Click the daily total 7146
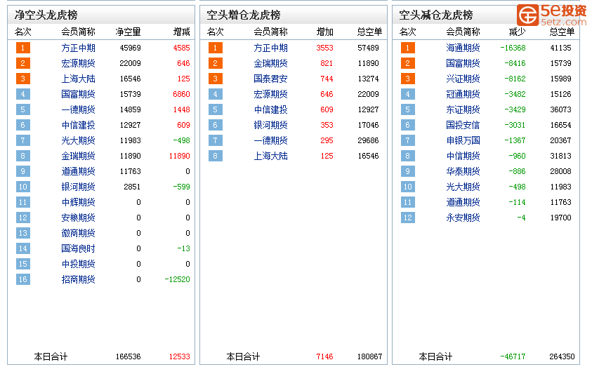592x374 pixels. pos(324,356)
